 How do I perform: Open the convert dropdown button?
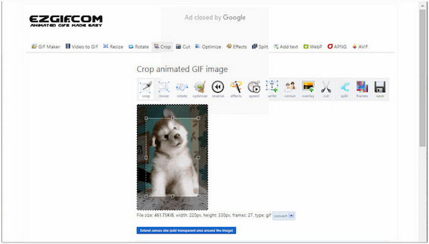283,216
